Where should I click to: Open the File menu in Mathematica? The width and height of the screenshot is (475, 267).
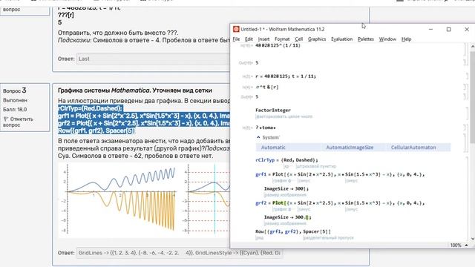tap(236, 39)
